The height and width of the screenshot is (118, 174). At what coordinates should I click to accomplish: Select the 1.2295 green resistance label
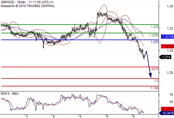coord(154,35)
